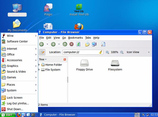Click the green Reload icon
Screen dimensions: 158x117
pos(78,44)
